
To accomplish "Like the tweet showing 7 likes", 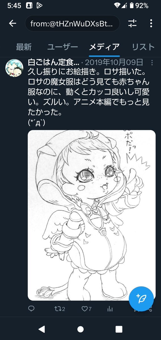I will tap(86, 309).
